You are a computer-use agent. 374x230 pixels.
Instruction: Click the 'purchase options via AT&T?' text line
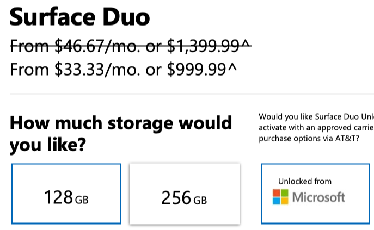(308, 139)
